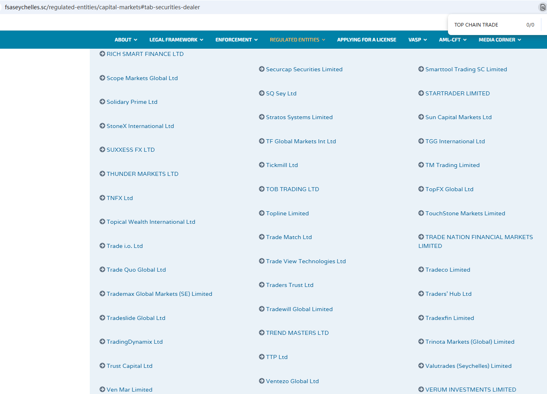Click the arrow icon next to TRADE NATION FINANCIAL MARKETS

tap(421, 237)
